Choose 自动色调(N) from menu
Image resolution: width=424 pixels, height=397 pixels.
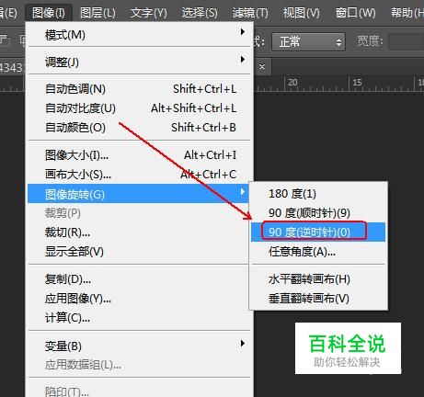click(x=140, y=89)
